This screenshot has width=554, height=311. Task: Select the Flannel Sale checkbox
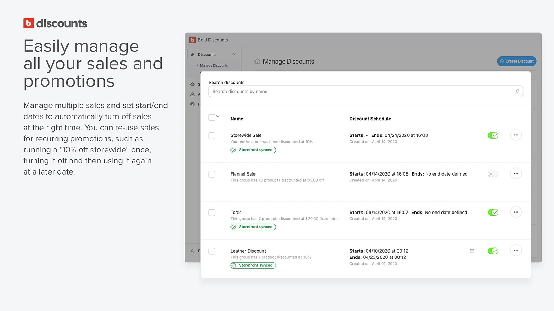[212, 174]
